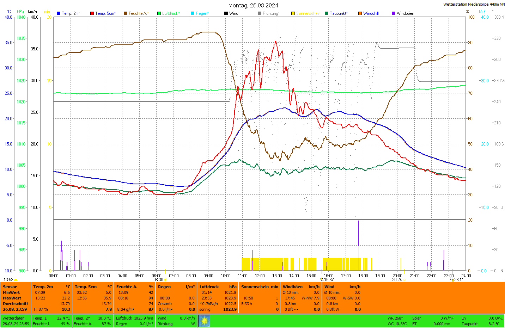Click the Richtung legend label
The image size is (505, 328).
pos(271,13)
